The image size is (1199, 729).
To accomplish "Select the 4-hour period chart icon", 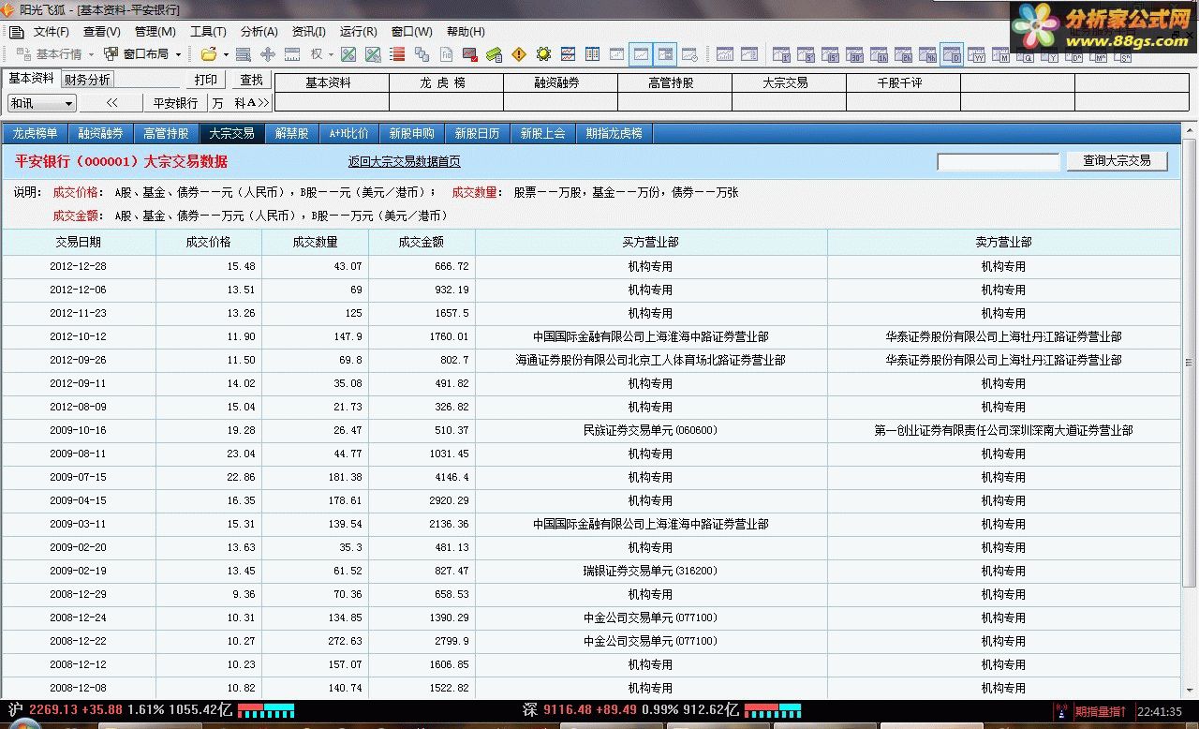I will coord(927,55).
